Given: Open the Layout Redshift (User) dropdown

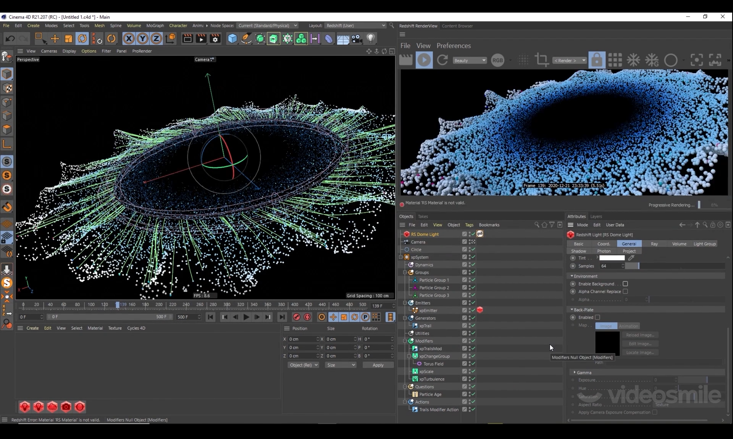Looking at the screenshot, I should pos(355,26).
